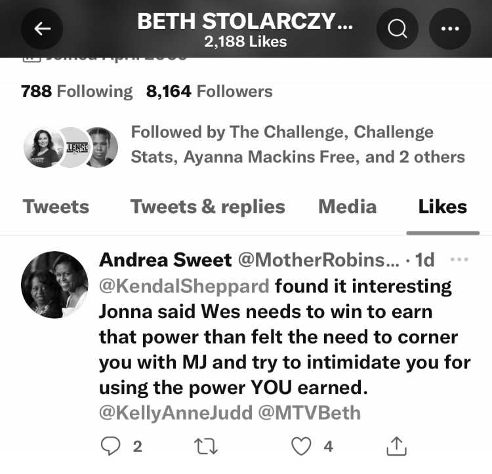Viewport: 492px width, 474px height.
Task: Switch to the Tweets tab
Action: [x=56, y=207]
